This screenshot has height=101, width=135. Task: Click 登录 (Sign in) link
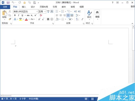tap(133, 7)
